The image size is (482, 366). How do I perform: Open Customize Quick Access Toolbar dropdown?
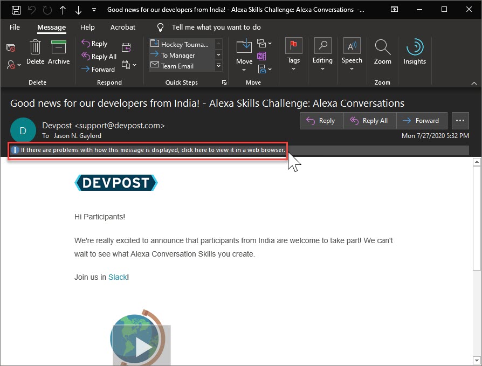tap(94, 10)
